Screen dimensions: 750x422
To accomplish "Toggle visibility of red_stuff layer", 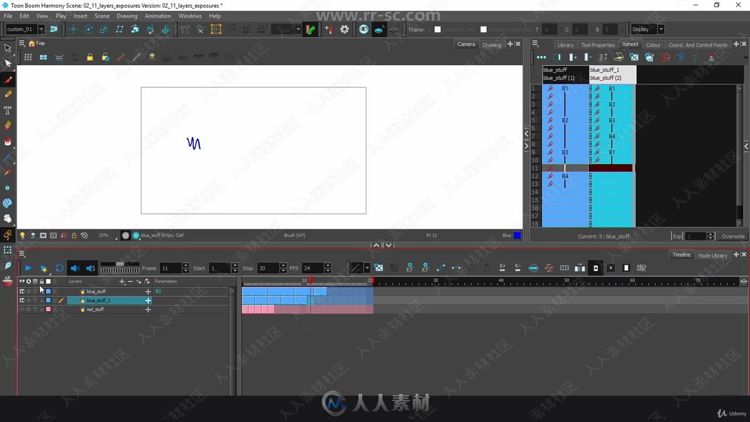I will [22, 309].
